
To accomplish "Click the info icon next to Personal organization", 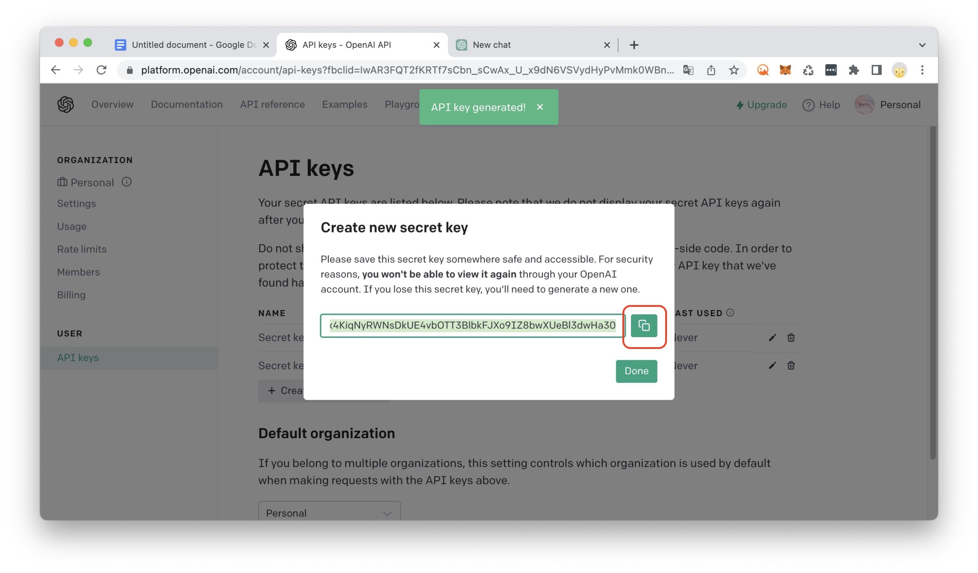I will (x=126, y=182).
